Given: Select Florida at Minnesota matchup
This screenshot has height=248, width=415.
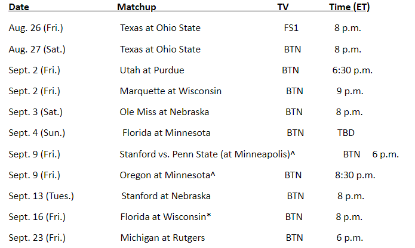Looking at the screenshot, I should point(166,133).
